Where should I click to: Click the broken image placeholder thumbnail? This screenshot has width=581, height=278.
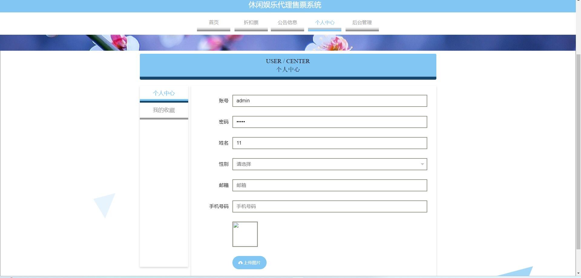[x=245, y=234]
